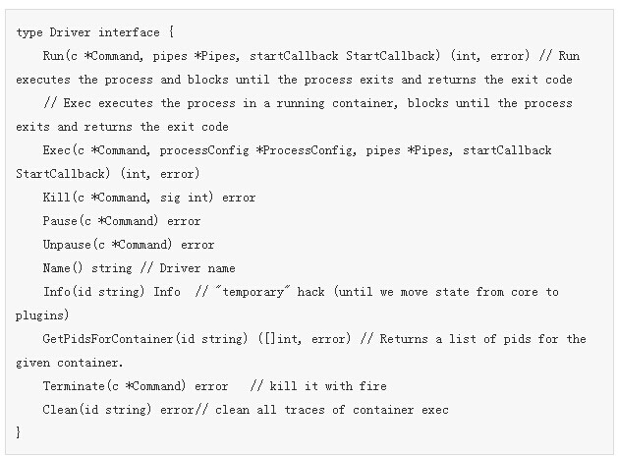Image resolution: width=618 pixels, height=457 pixels.
Task: Click the Terminate method line
Action: 136,385
